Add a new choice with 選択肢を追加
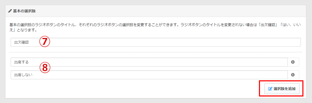This screenshot has height=103, width=312. 282,89
